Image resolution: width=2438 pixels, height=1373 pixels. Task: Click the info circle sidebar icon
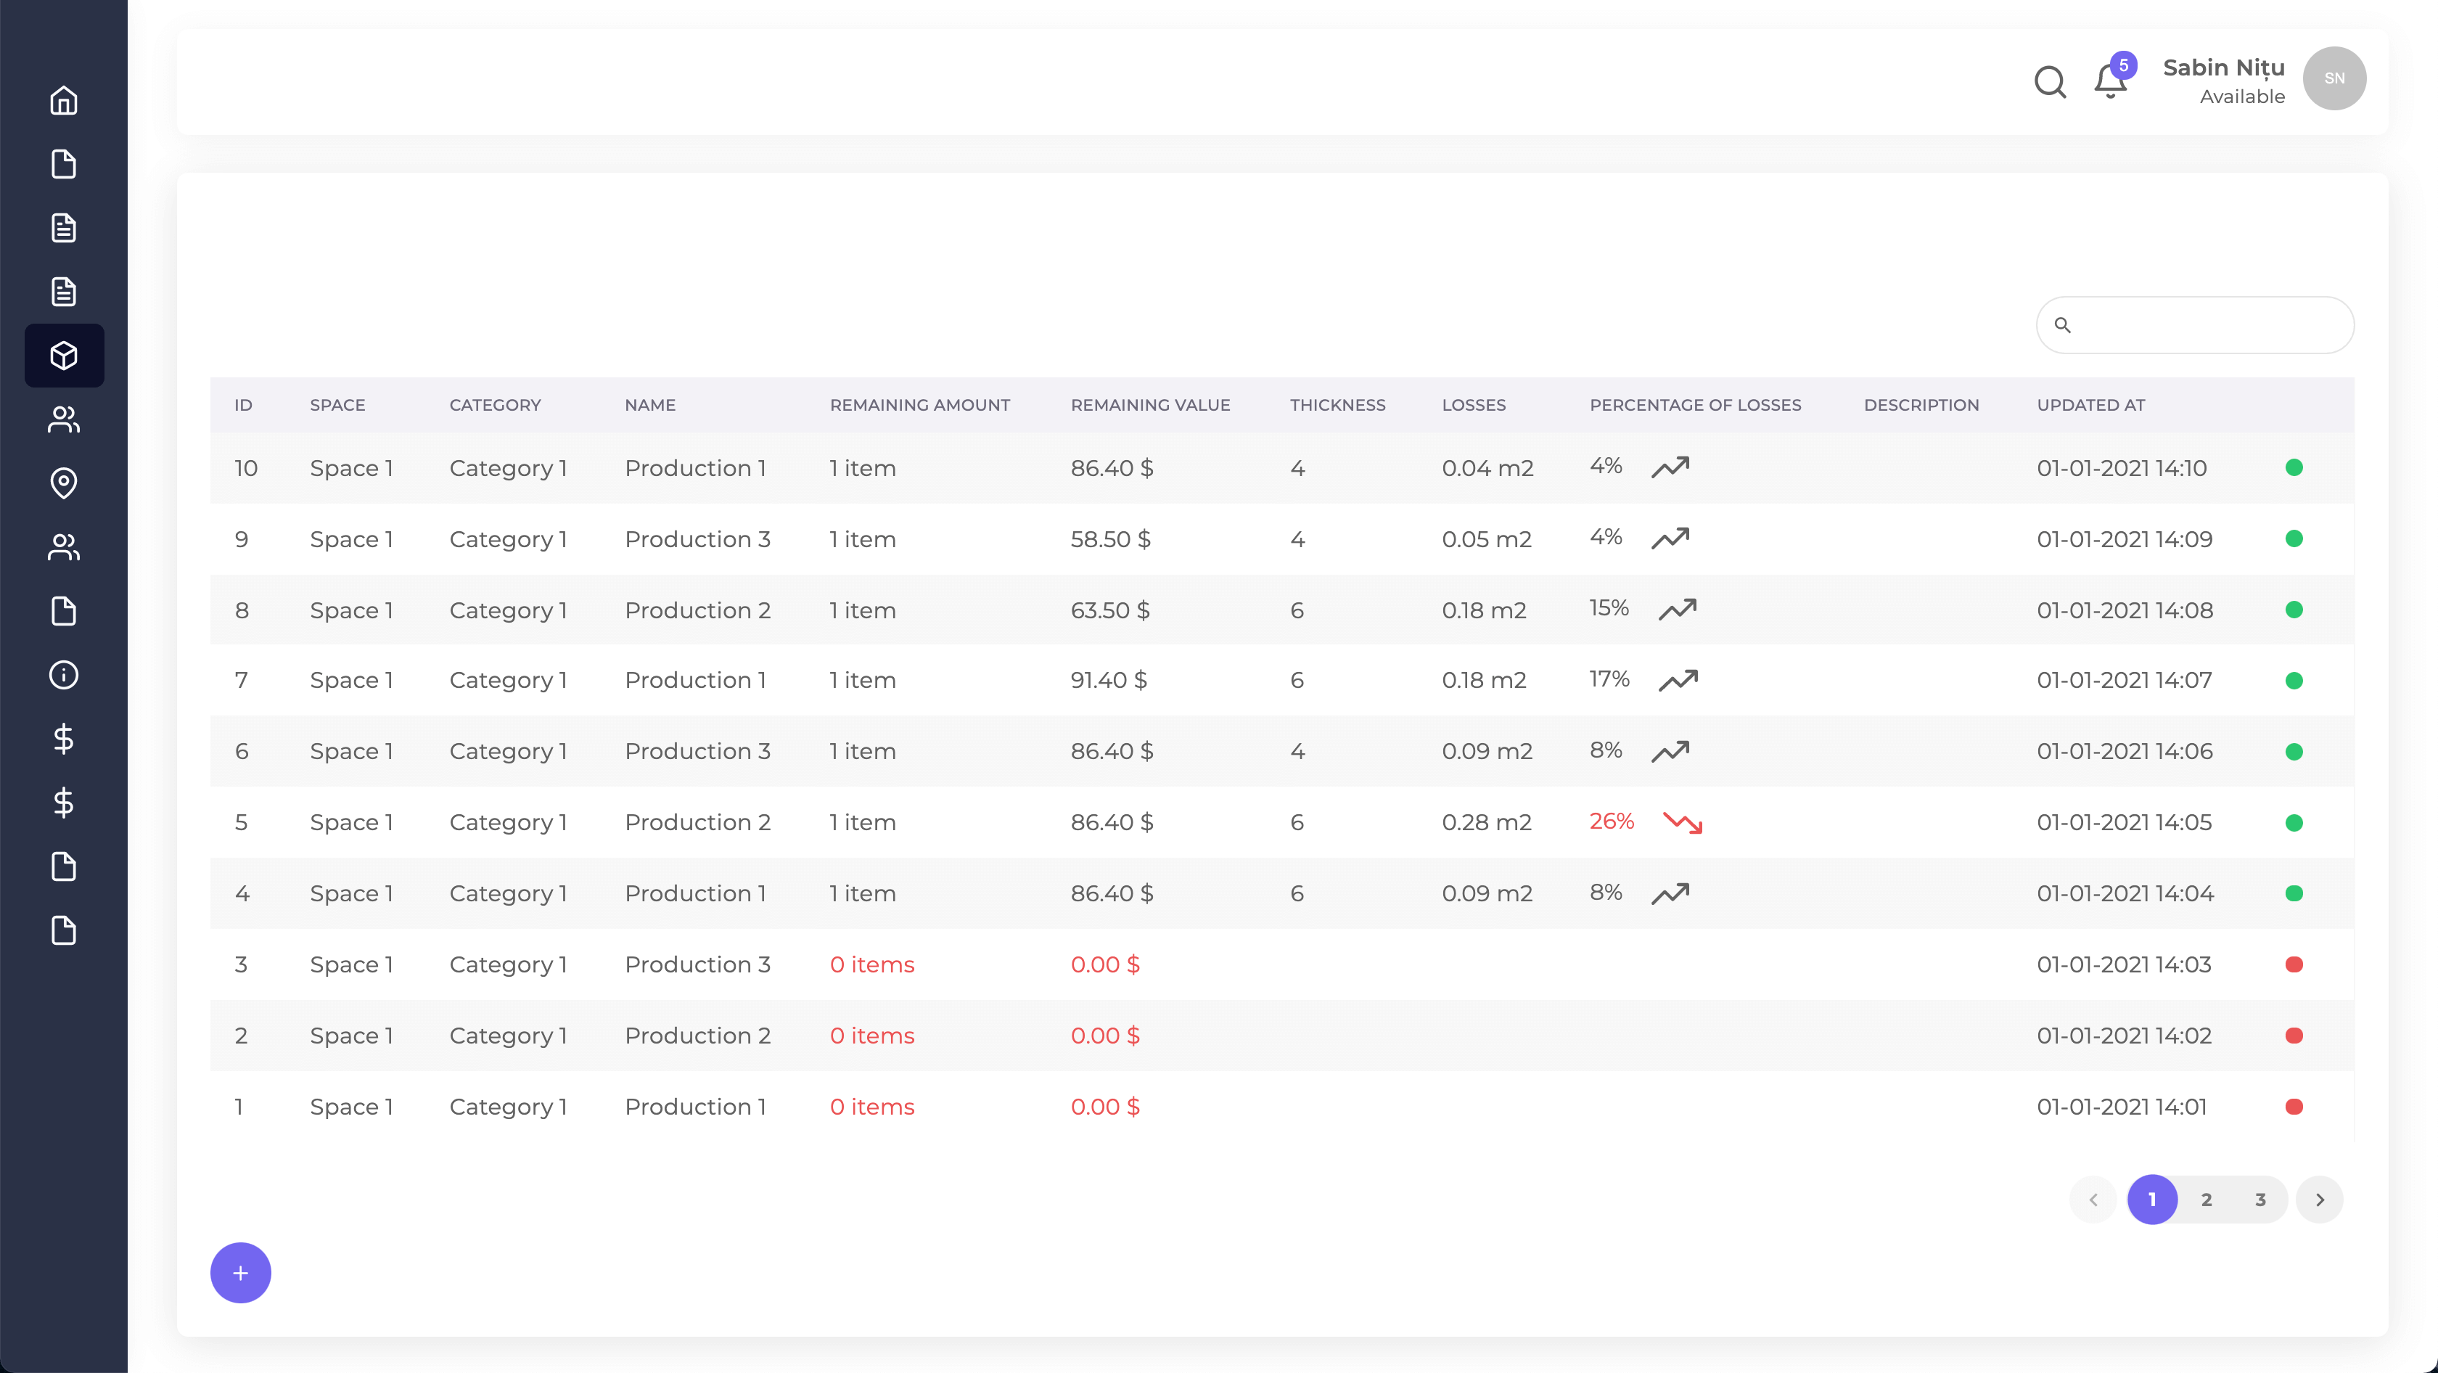(x=63, y=675)
